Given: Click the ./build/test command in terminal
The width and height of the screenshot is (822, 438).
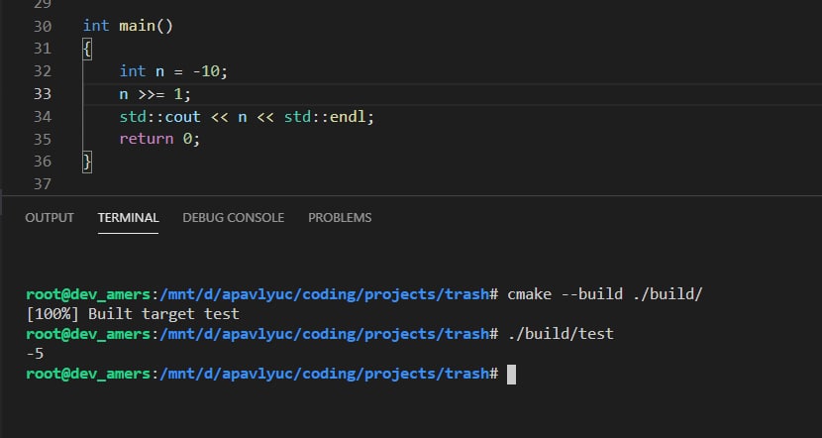Looking at the screenshot, I should click(561, 334).
